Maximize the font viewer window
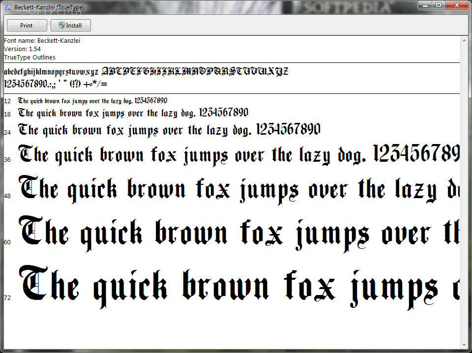The width and height of the screenshot is (472, 353). pos(439,5)
